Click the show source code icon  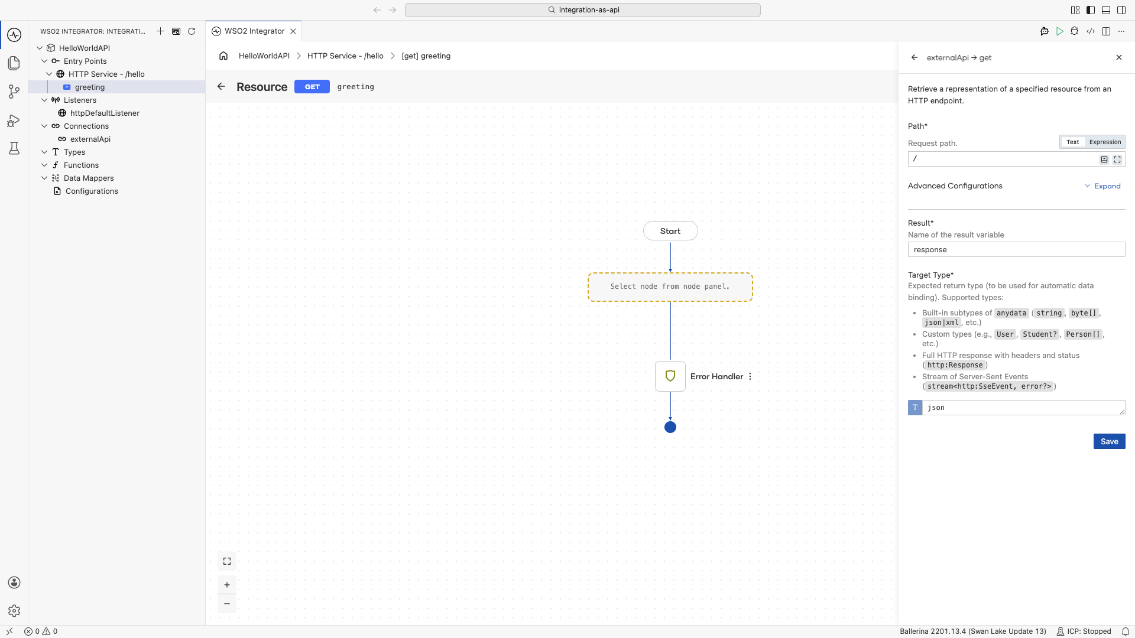(x=1091, y=31)
